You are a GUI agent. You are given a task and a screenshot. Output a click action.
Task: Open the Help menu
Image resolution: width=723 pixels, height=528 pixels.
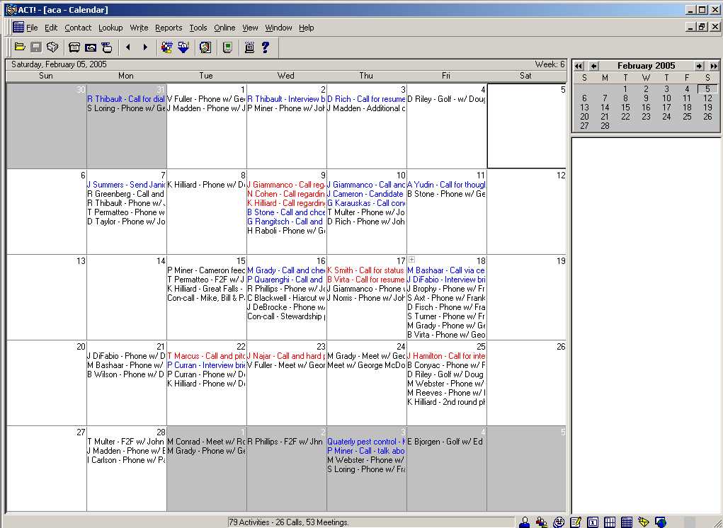(x=306, y=28)
